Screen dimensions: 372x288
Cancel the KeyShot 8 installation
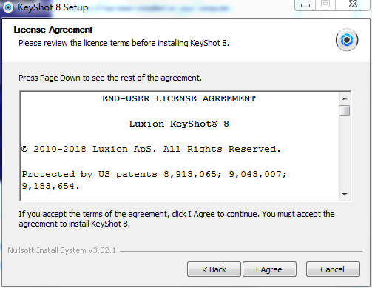click(333, 269)
